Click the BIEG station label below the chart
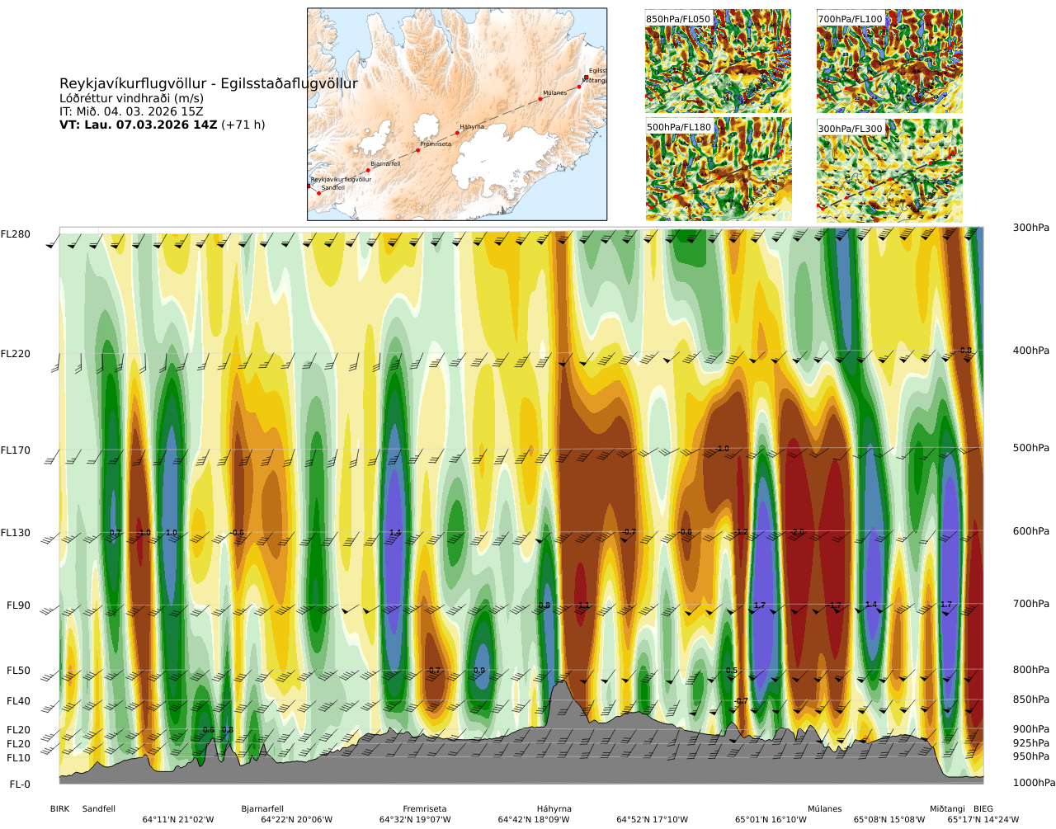The width and height of the screenshot is (1056, 829). (983, 809)
